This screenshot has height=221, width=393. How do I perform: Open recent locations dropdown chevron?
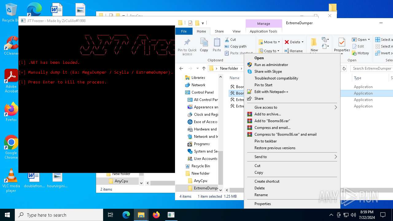coord(197,68)
